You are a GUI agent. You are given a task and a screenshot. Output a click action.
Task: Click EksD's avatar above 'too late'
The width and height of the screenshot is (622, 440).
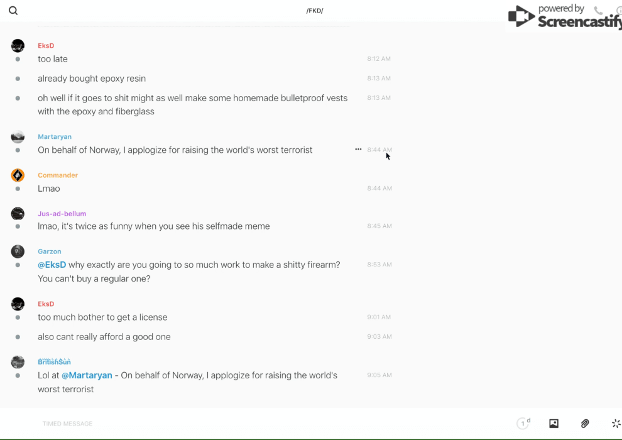pyautogui.click(x=18, y=46)
